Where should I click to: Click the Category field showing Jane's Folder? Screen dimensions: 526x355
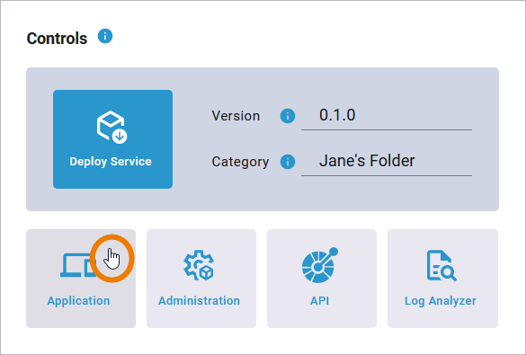(387, 162)
